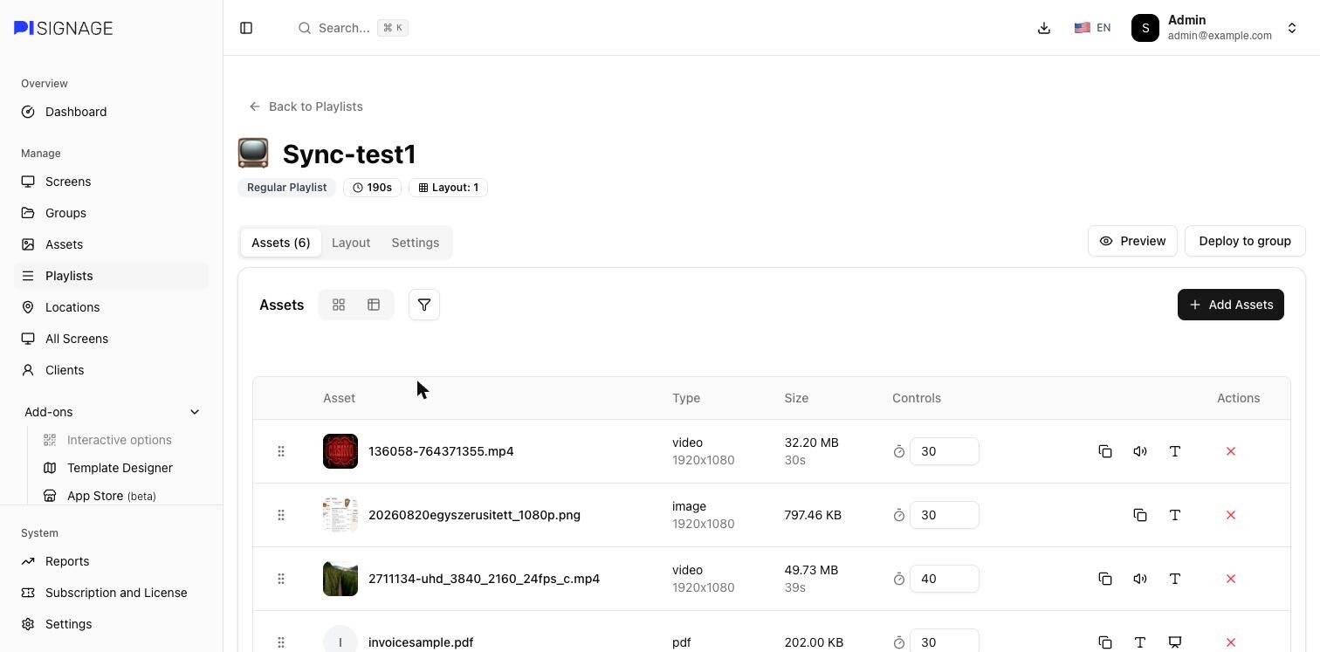Open the assets filter
The image size is (1320, 652).
(424, 305)
